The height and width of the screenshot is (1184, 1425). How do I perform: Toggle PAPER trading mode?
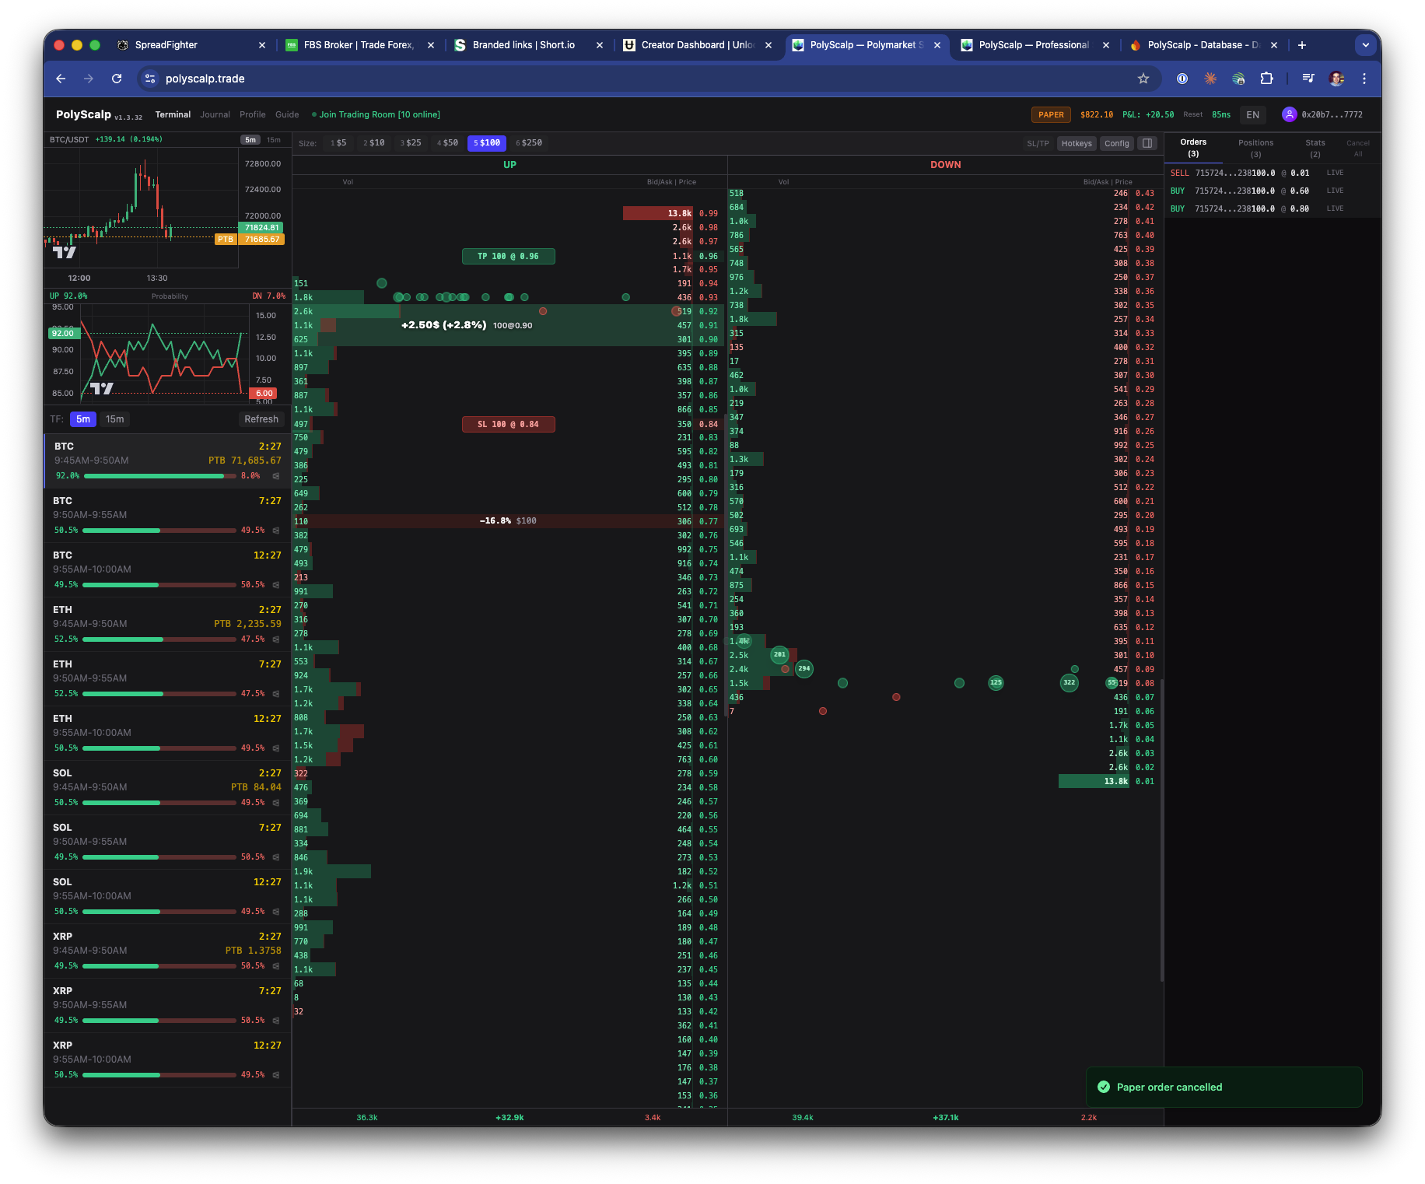(x=1051, y=114)
